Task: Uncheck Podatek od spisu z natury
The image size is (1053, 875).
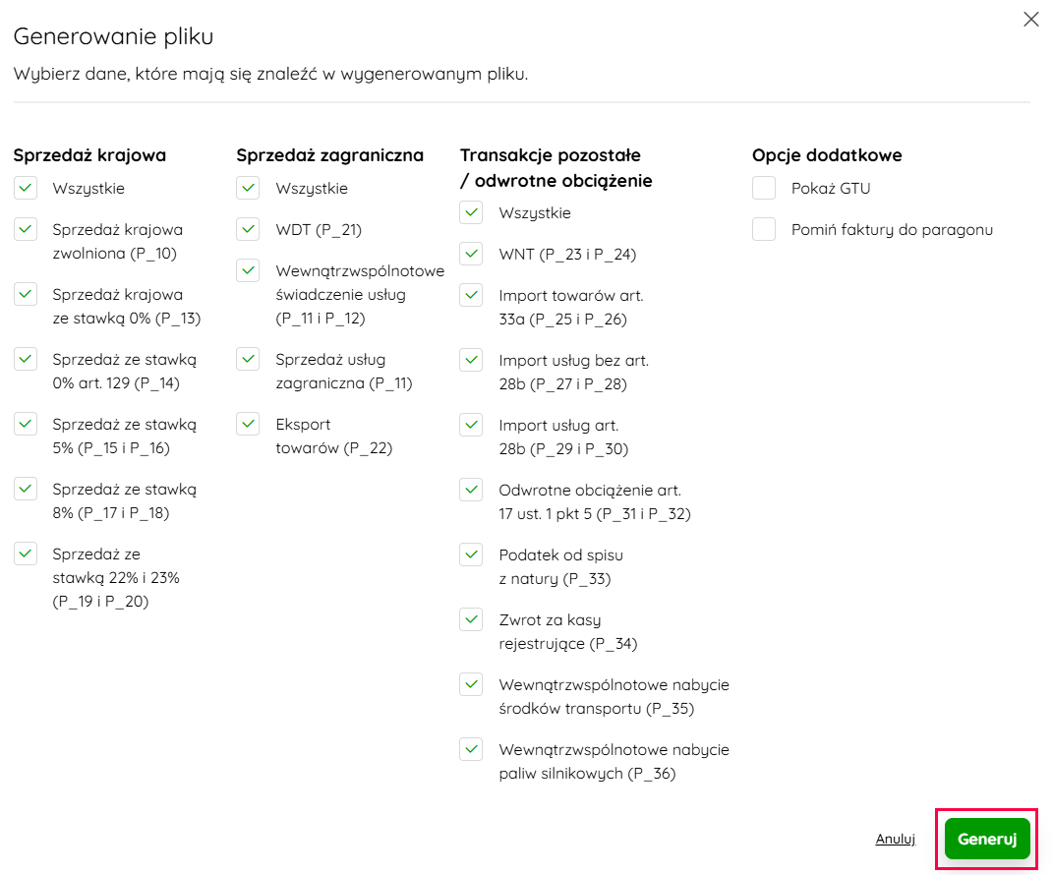Action: pos(471,554)
